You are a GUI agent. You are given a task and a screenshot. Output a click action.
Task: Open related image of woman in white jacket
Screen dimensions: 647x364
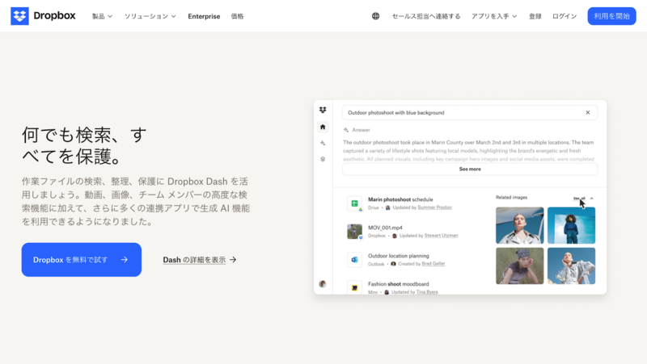coord(519,225)
